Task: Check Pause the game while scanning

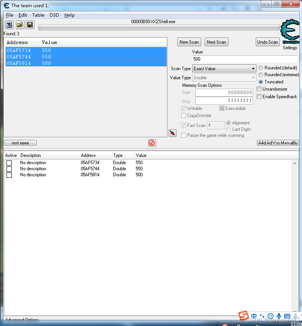Action: 184,135
